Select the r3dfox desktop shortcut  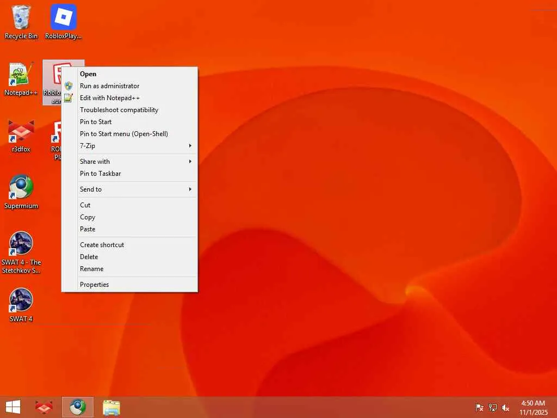click(x=21, y=136)
